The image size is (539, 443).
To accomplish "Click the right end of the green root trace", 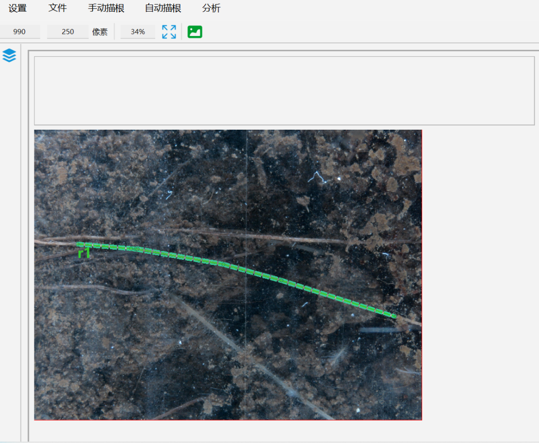I will [x=394, y=316].
